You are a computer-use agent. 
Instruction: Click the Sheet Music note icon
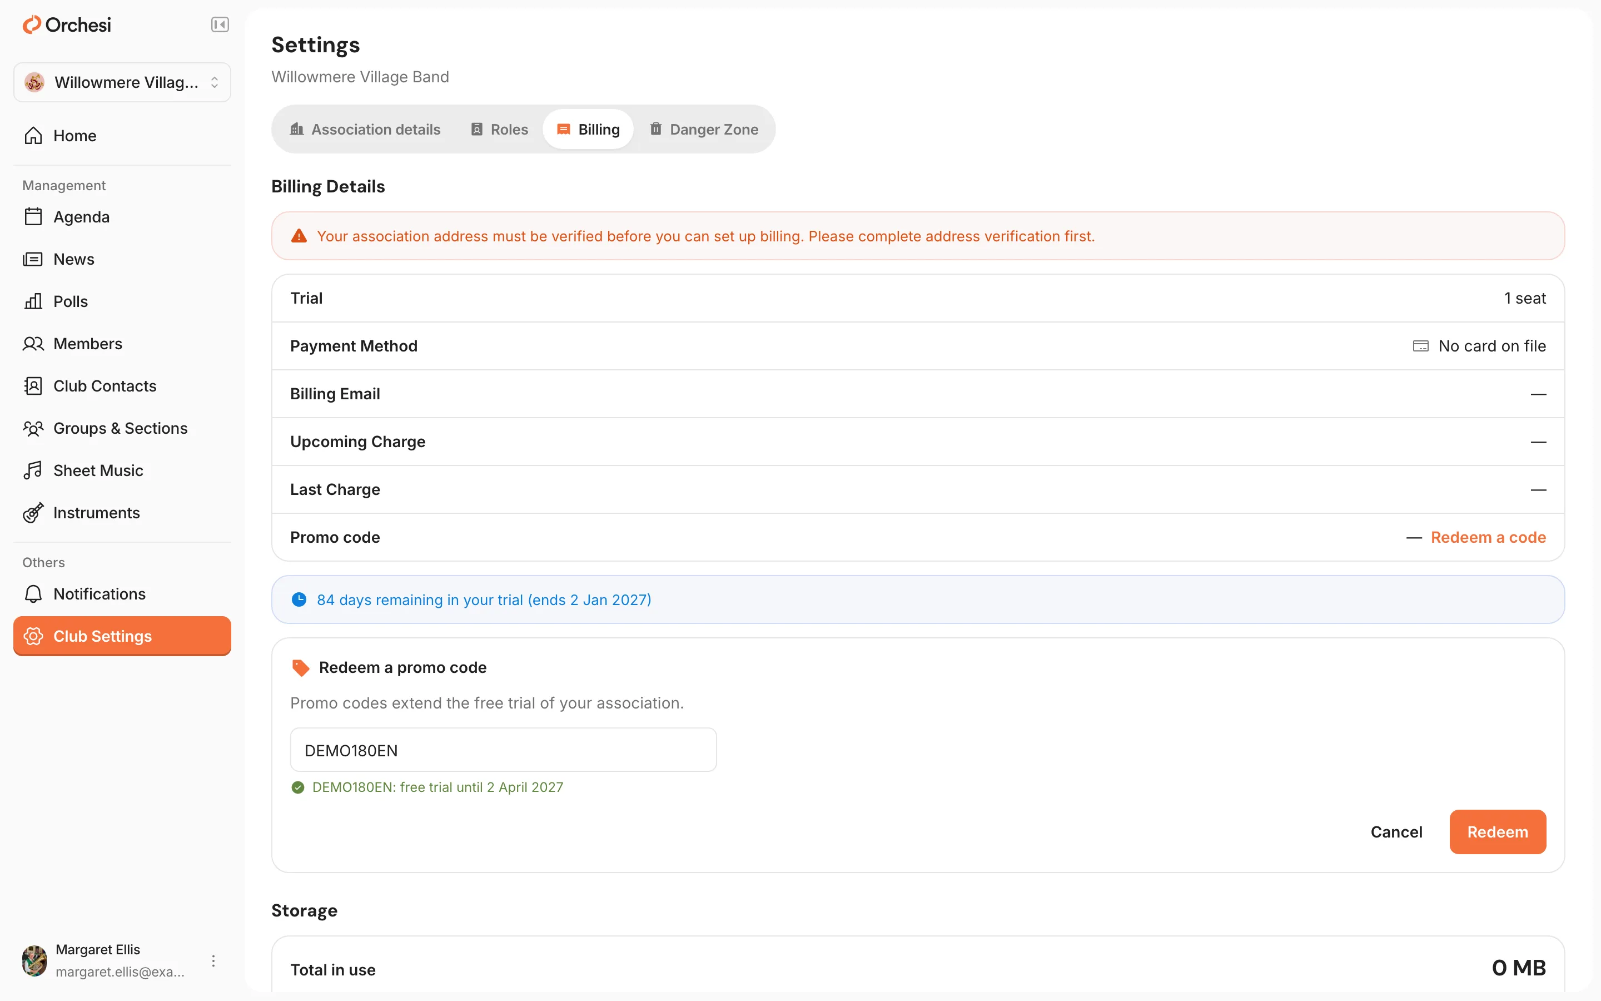click(x=33, y=470)
